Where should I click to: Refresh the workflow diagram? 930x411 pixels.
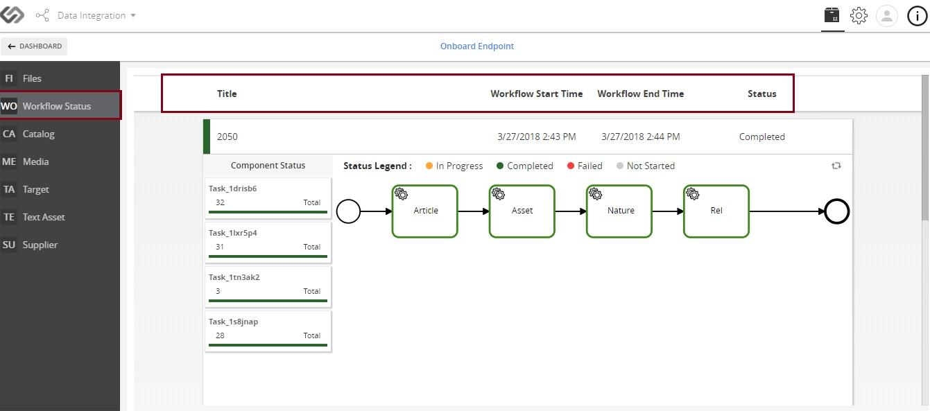coord(836,166)
